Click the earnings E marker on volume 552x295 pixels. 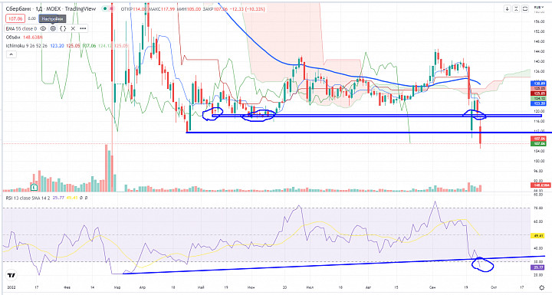tap(34, 187)
